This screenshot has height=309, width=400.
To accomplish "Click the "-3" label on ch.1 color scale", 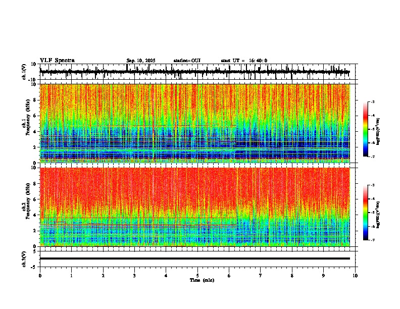I will click(x=373, y=101).
